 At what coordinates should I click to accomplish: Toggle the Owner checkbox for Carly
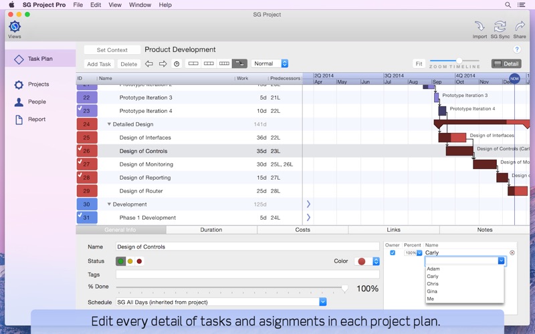pyautogui.click(x=393, y=253)
